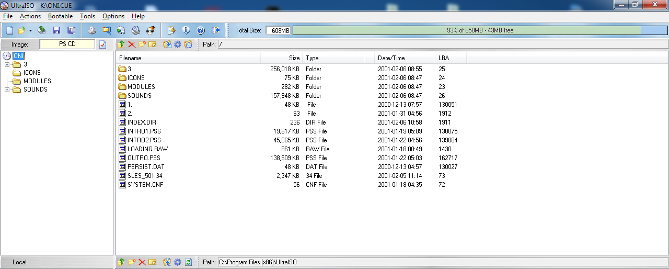Click the image Path field showing /
Screen dimensions: 669x269
[443, 44]
